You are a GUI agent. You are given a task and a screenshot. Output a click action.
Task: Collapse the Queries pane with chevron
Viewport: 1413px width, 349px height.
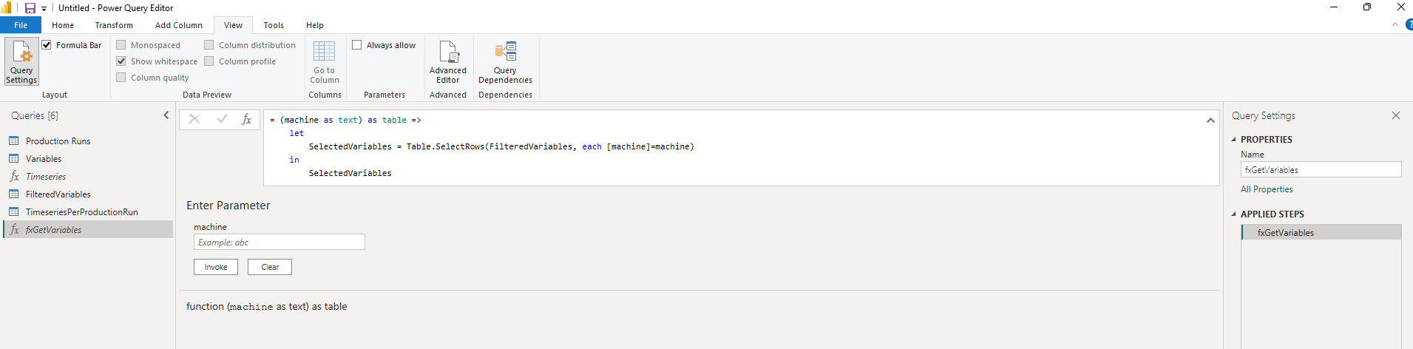pos(166,115)
